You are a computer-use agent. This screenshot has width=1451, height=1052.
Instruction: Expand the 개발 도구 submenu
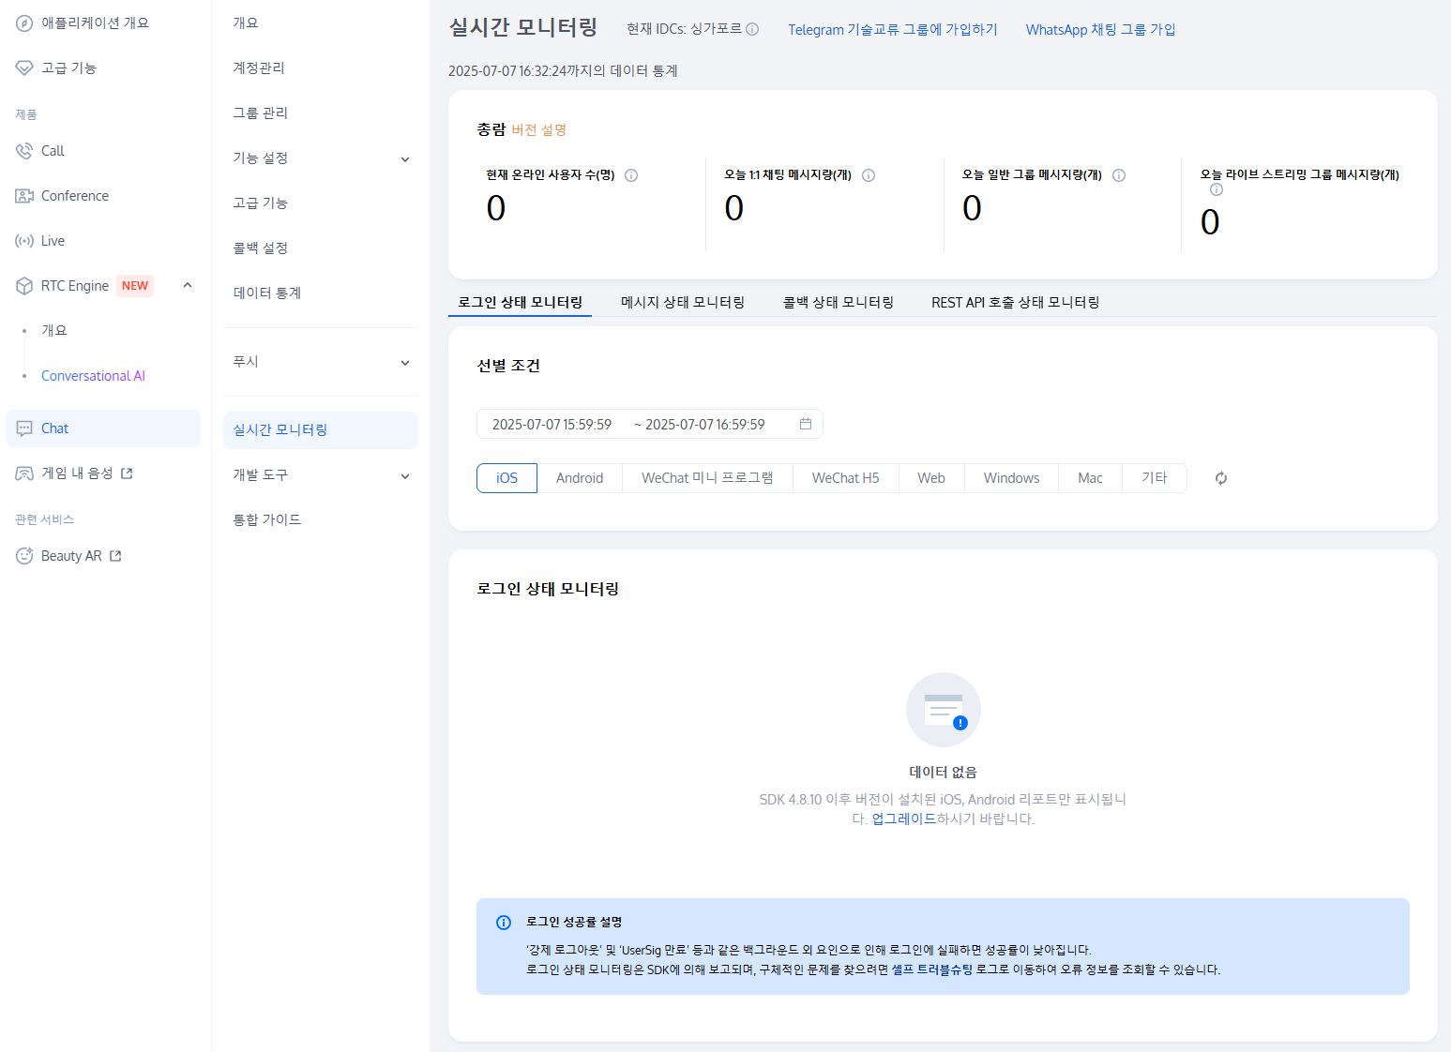coord(405,476)
